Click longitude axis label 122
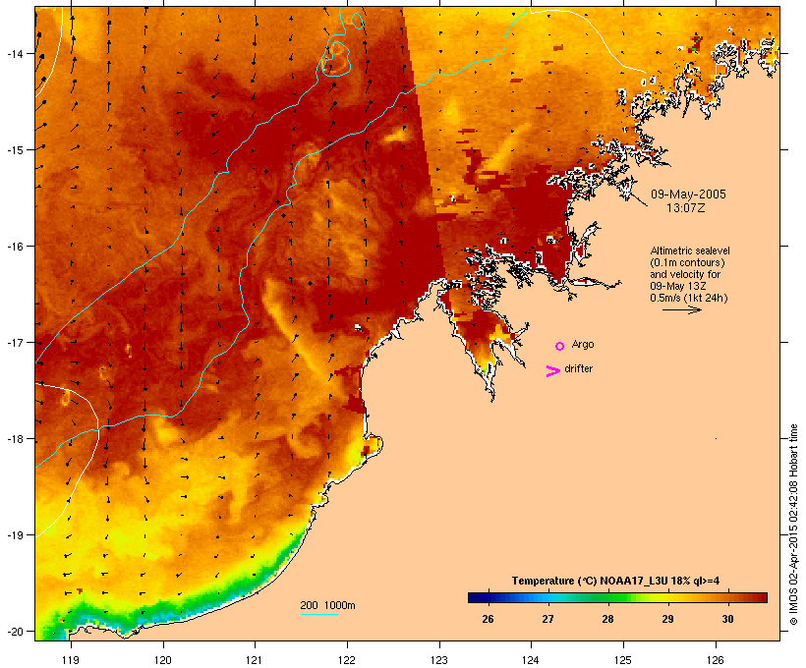Screen dimensions: 806x668 (347, 660)
